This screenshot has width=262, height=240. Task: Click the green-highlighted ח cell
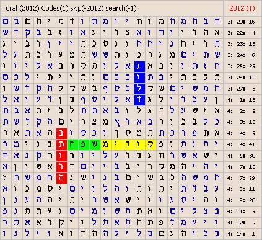72,144
